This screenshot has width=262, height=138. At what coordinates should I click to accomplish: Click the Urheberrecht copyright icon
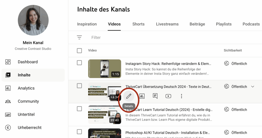tap(8, 128)
